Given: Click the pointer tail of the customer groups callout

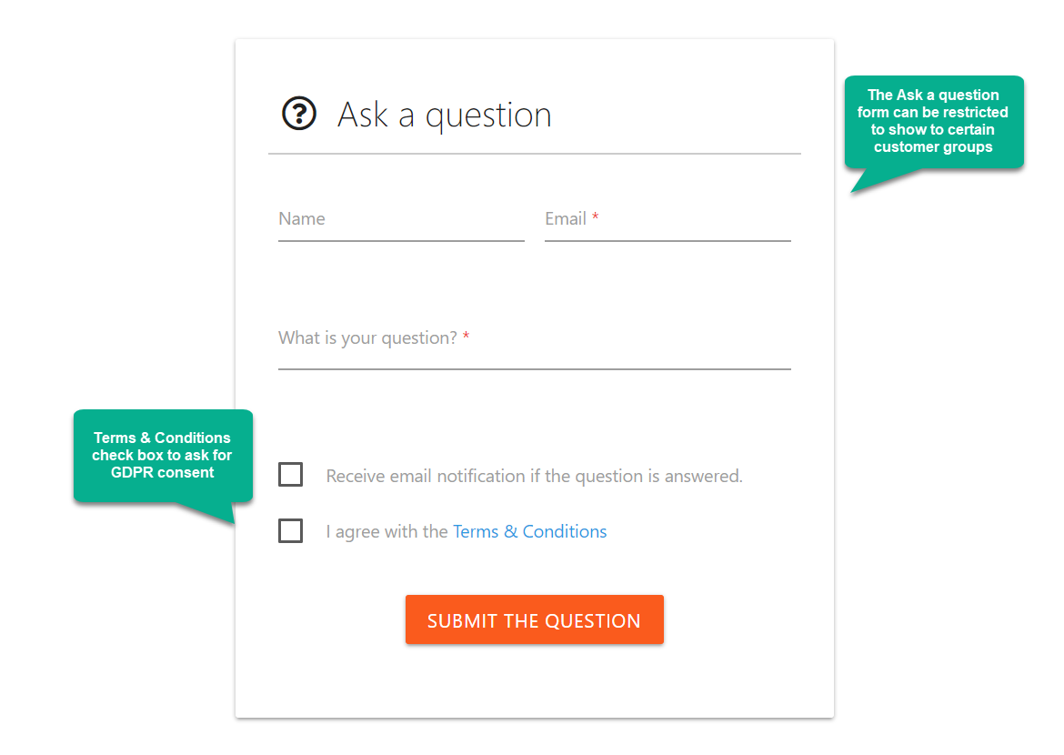Looking at the screenshot, I should 876,181.
